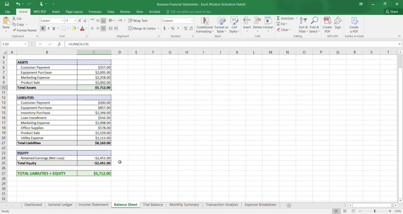The image size is (403, 214).
Task: Open the font size dropdown
Action: coord(75,21)
